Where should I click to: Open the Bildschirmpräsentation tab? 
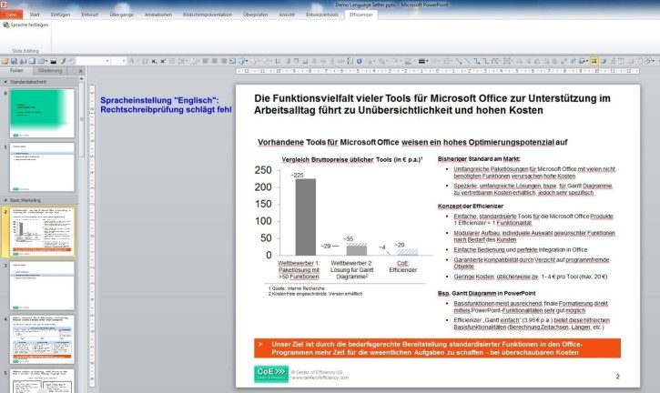(207, 15)
